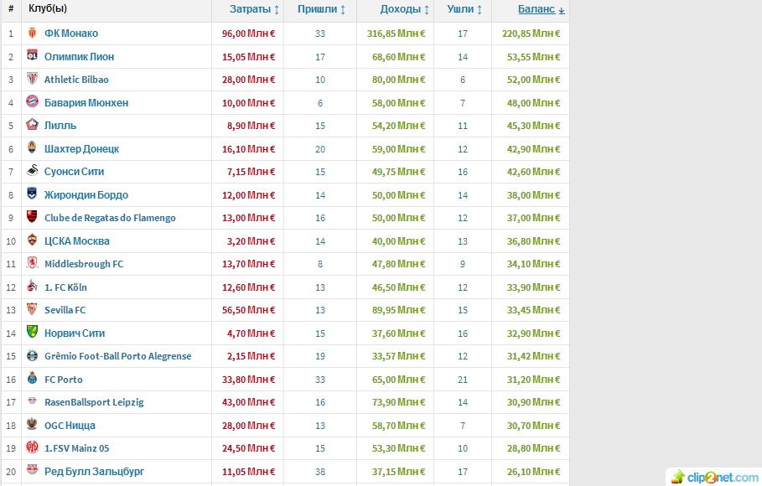
Task: Click the Grêmio crest icon
Action: coord(32,355)
